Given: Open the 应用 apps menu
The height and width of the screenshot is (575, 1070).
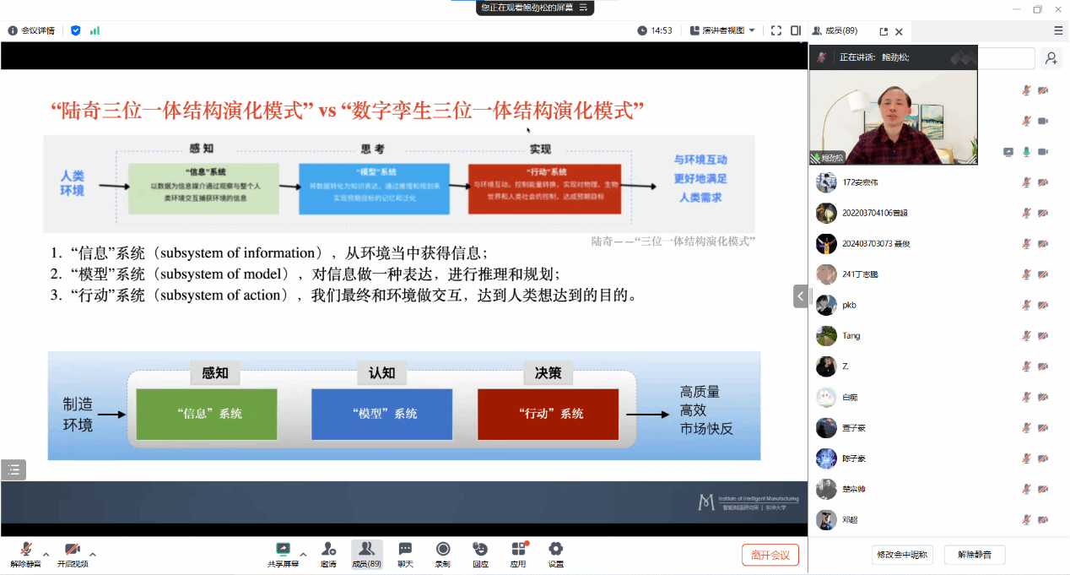Looking at the screenshot, I should pyautogui.click(x=518, y=554).
